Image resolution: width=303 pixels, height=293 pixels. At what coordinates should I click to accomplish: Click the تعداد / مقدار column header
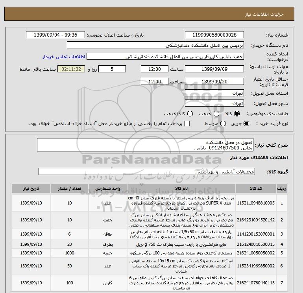click(70, 188)
